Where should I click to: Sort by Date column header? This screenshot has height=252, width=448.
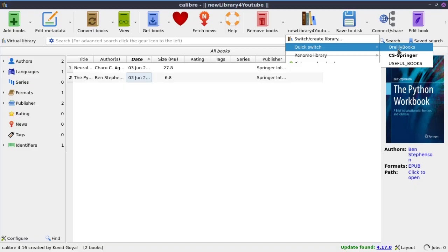point(139,59)
